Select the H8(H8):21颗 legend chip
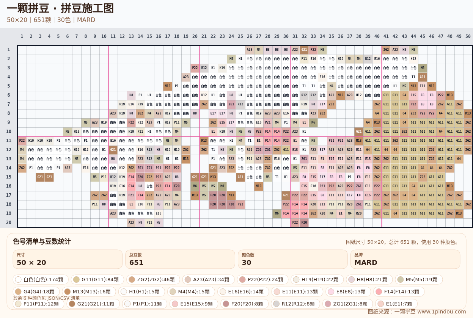This screenshot has width=473, height=318. point(369,280)
